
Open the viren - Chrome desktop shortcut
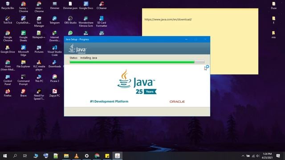tap(39, 7)
